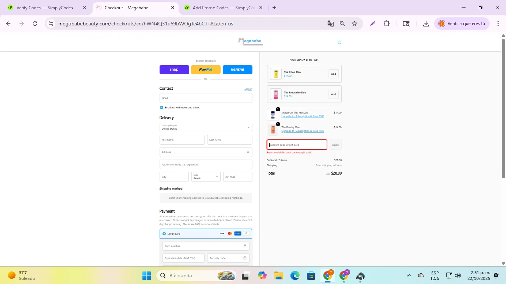This screenshot has width=506, height=284.
Task: Upgrade Megaman The Pro Deo to subscription
Action: tap(303, 116)
